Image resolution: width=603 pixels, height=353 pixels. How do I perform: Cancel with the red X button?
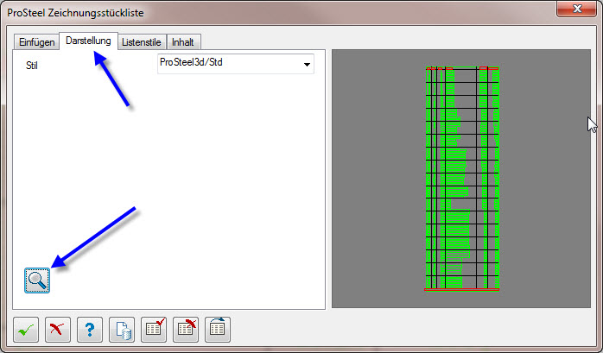[x=58, y=330]
